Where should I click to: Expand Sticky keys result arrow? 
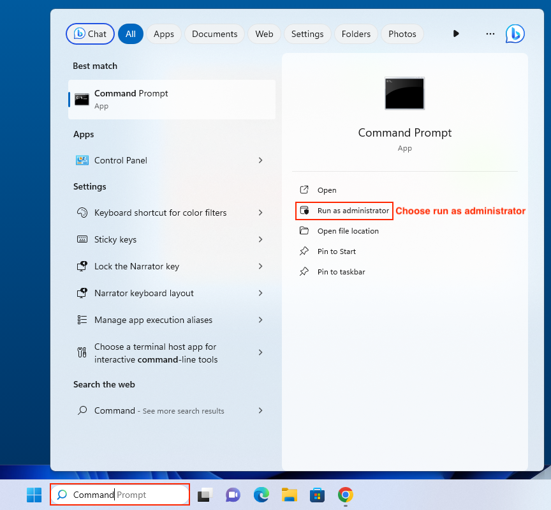[260, 239]
